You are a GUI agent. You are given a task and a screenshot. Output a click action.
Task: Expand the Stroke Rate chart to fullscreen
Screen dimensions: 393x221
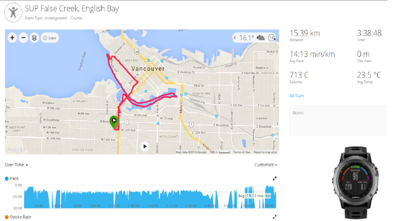pos(274,217)
